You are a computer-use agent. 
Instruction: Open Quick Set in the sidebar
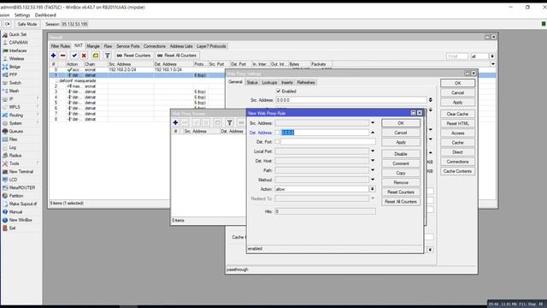(x=17, y=34)
